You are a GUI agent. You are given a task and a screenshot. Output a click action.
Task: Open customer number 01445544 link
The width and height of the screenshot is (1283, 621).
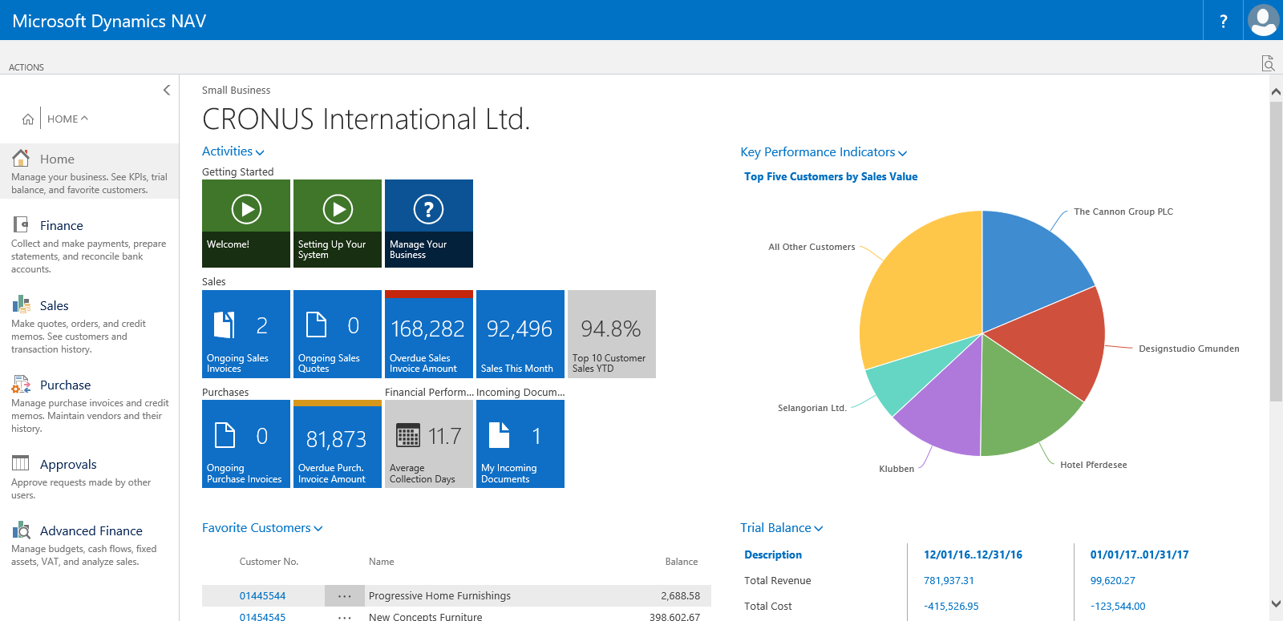[262, 596]
